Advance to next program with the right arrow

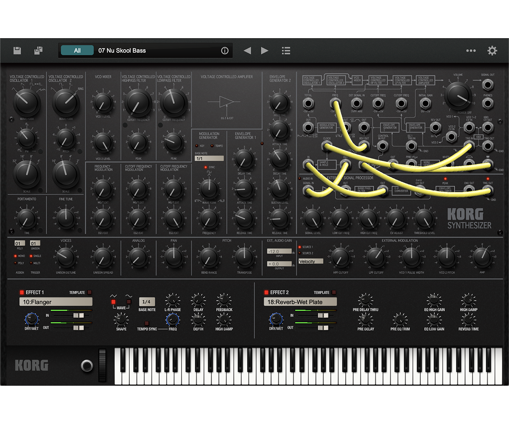[265, 50]
